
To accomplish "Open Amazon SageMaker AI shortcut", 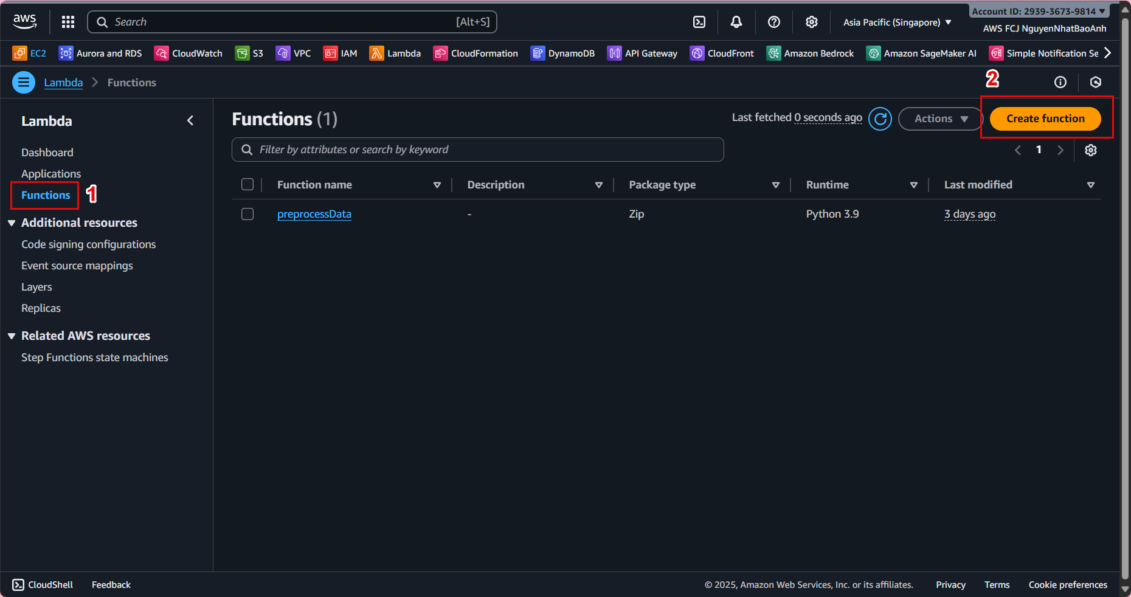I will (x=921, y=53).
